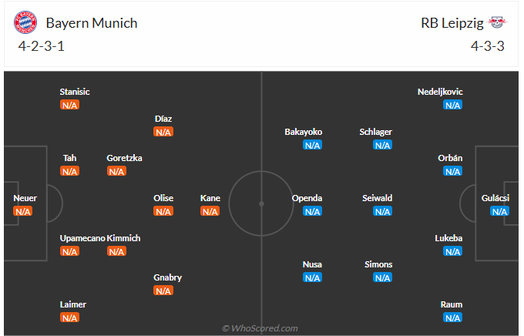Select player Kane on the pitch
Image resolution: width=524 pixels, height=336 pixels.
click(210, 198)
